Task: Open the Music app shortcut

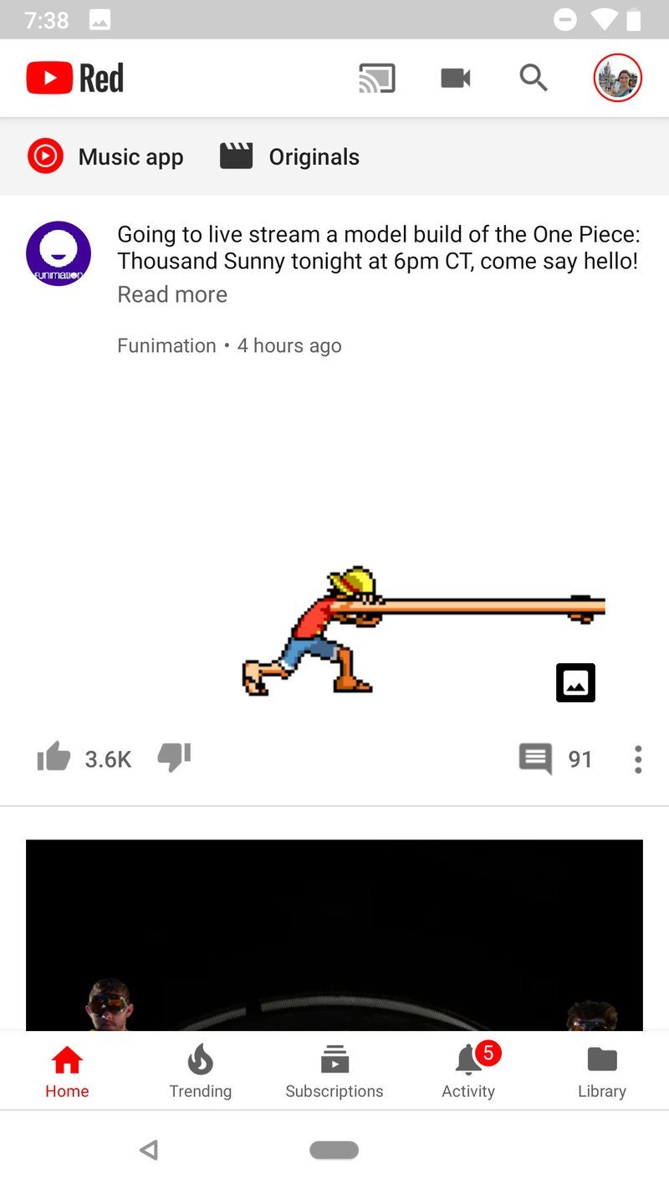Action: click(105, 156)
